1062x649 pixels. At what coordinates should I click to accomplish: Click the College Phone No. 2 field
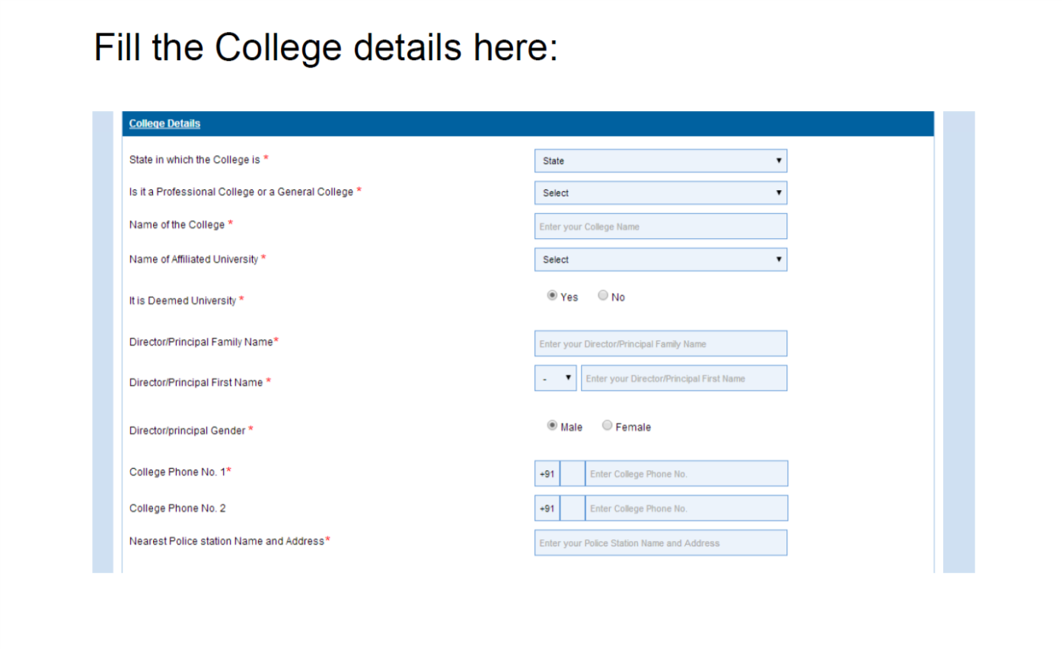pos(686,508)
